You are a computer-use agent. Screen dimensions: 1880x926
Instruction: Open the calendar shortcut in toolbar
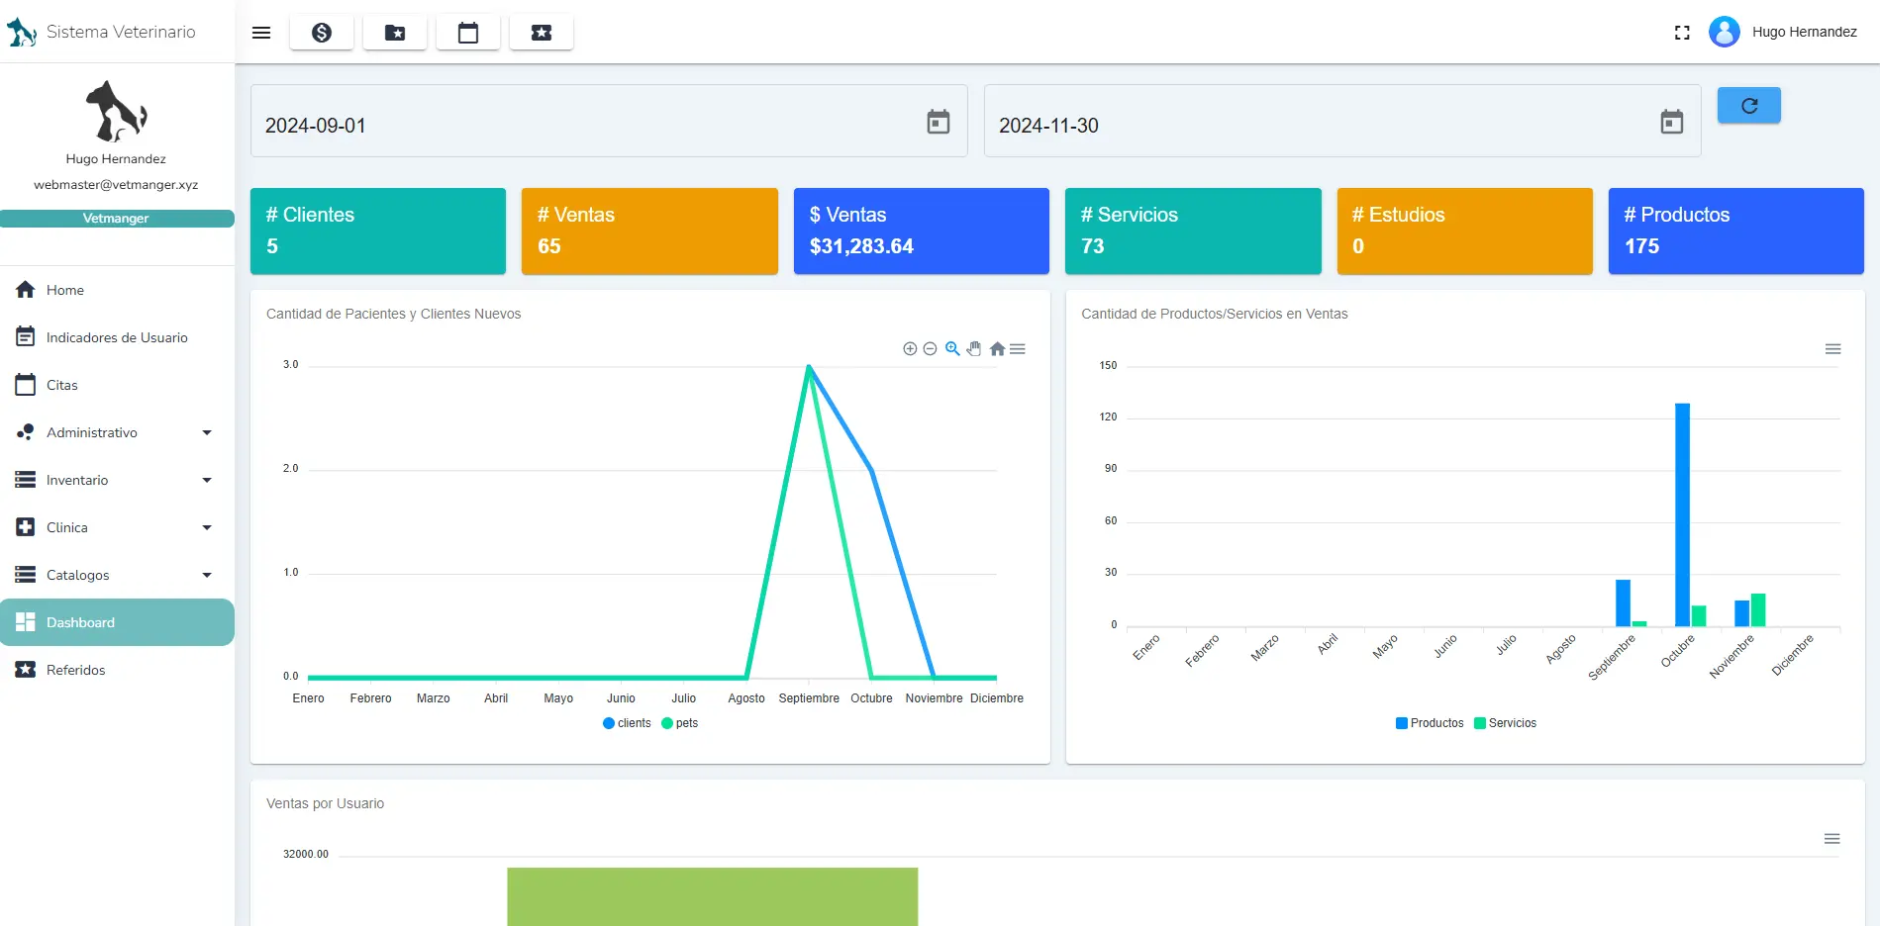pyautogui.click(x=468, y=33)
